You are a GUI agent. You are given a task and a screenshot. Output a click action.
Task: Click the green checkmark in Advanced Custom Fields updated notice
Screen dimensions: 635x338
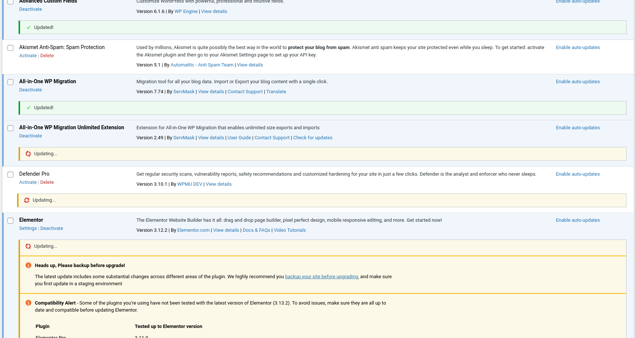coord(29,27)
